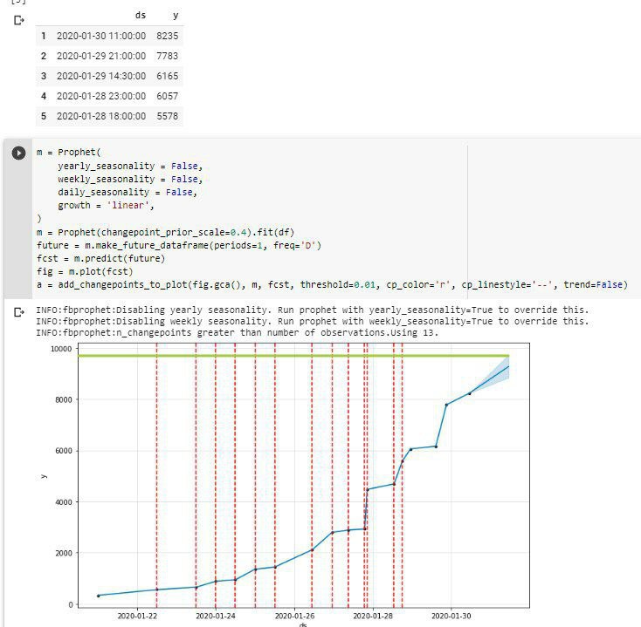Place cursor on growth = 'linear' line
The image size is (641, 627).
click(x=106, y=205)
